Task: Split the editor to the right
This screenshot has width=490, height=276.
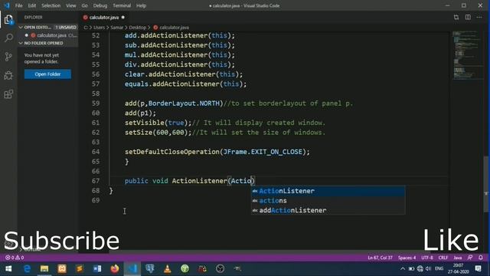Action: click(468, 17)
